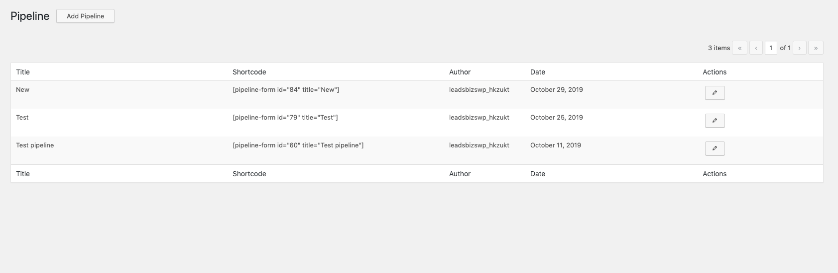
Task: Go to next page arrow
Action: pyautogui.click(x=800, y=48)
